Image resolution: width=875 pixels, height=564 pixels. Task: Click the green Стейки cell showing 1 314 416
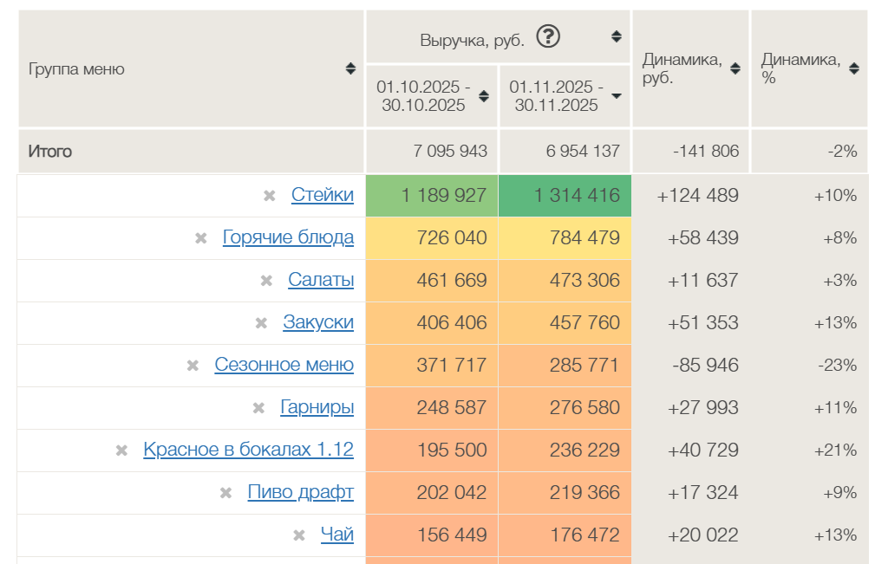tap(565, 196)
